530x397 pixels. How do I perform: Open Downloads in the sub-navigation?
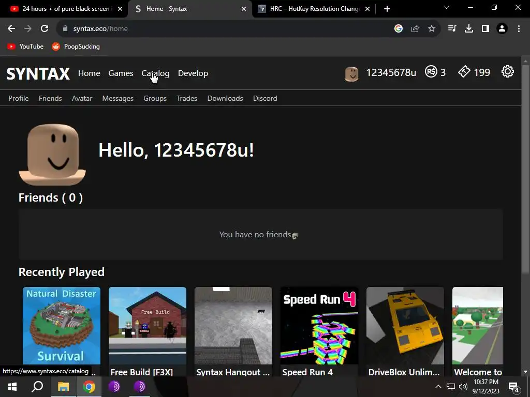[225, 98]
